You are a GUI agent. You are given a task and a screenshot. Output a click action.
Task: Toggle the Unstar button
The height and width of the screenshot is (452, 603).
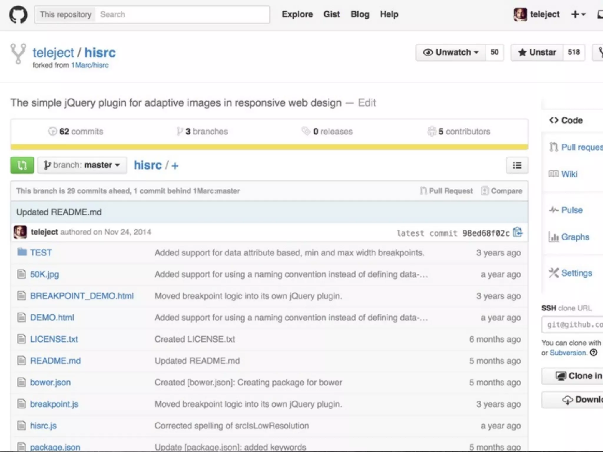pos(537,52)
